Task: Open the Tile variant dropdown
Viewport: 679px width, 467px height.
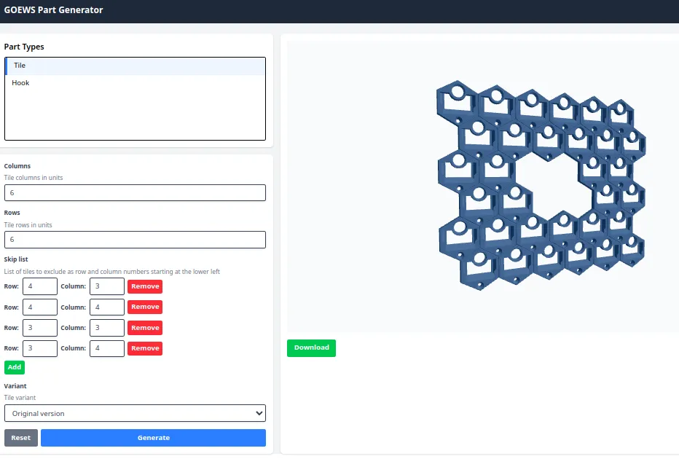Action: point(135,413)
